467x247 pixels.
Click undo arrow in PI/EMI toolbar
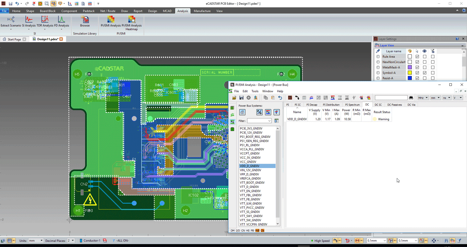280,98
